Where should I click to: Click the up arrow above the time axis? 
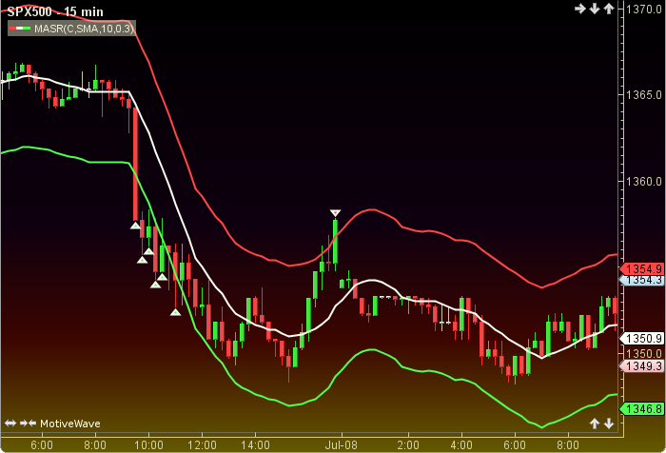point(595,423)
